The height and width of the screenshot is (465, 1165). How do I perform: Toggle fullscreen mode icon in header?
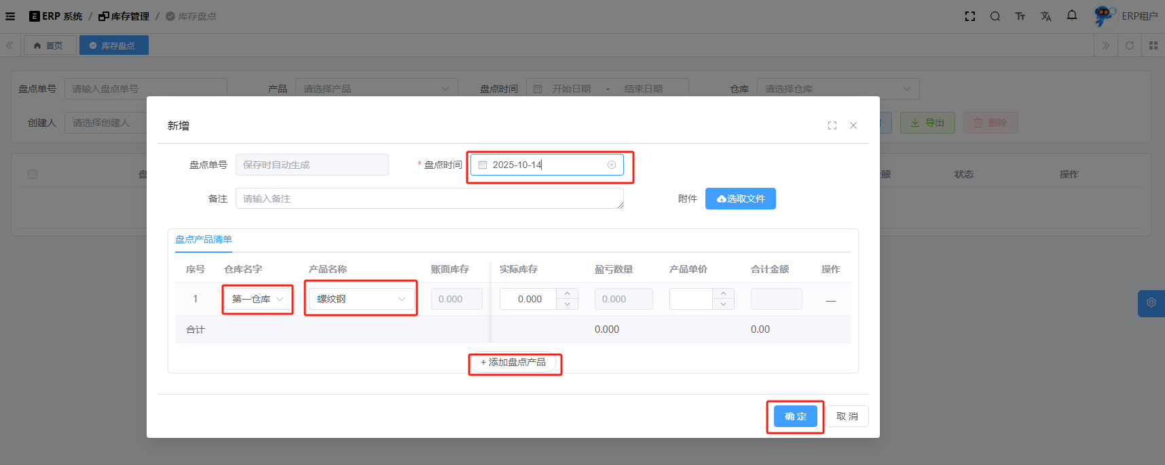[970, 16]
